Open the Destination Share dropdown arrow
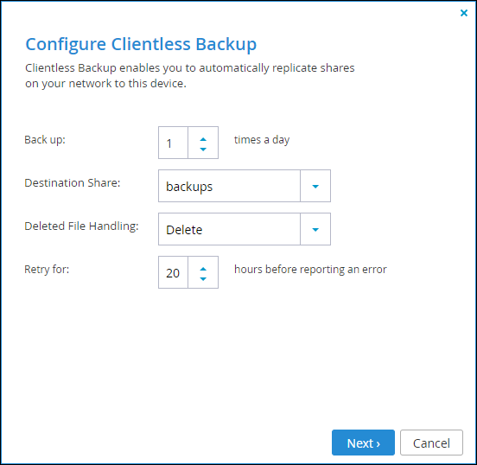Image resolution: width=477 pixels, height=465 pixels. (x=315, y=186)
